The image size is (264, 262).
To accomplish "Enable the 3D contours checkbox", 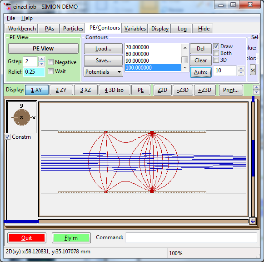I will pos(216,60).
